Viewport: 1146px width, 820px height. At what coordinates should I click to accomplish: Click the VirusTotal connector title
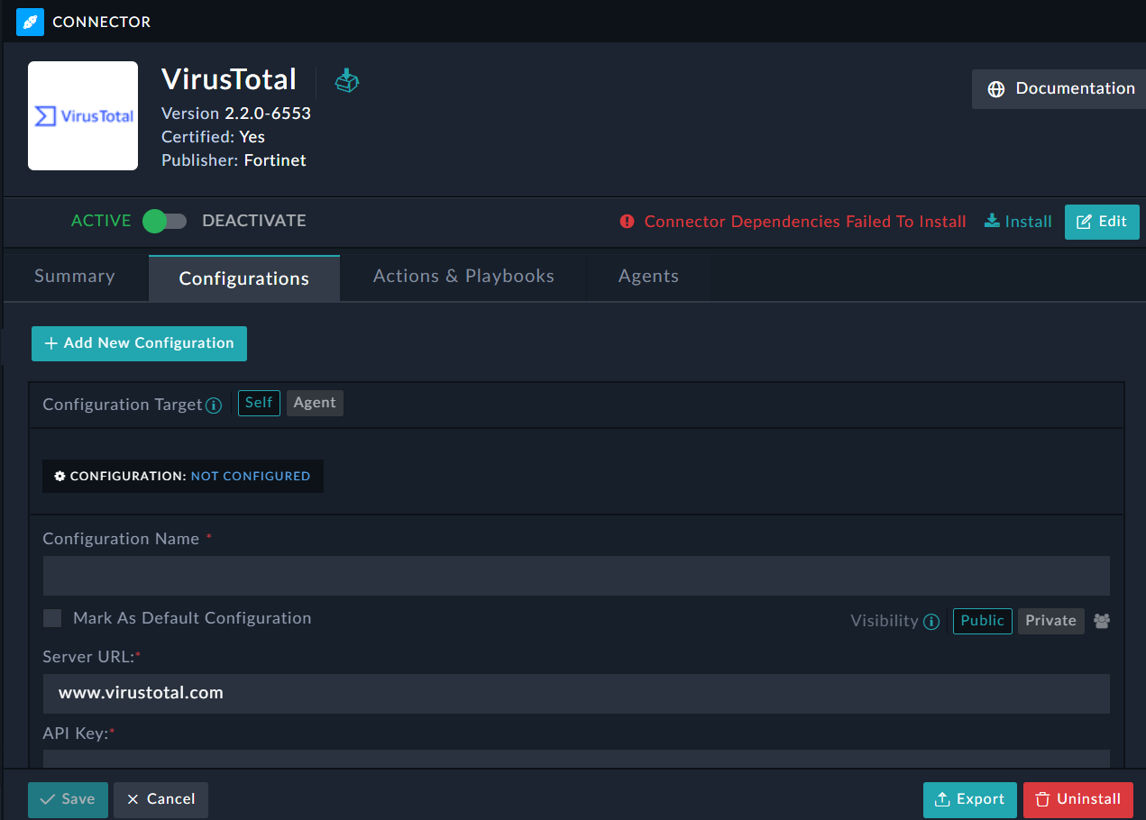(x=229, y=79)
